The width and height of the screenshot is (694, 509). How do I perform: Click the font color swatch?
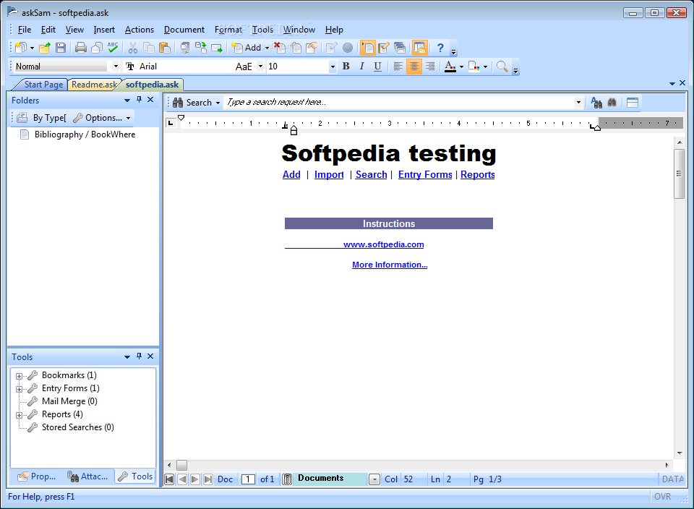point(450,67)
